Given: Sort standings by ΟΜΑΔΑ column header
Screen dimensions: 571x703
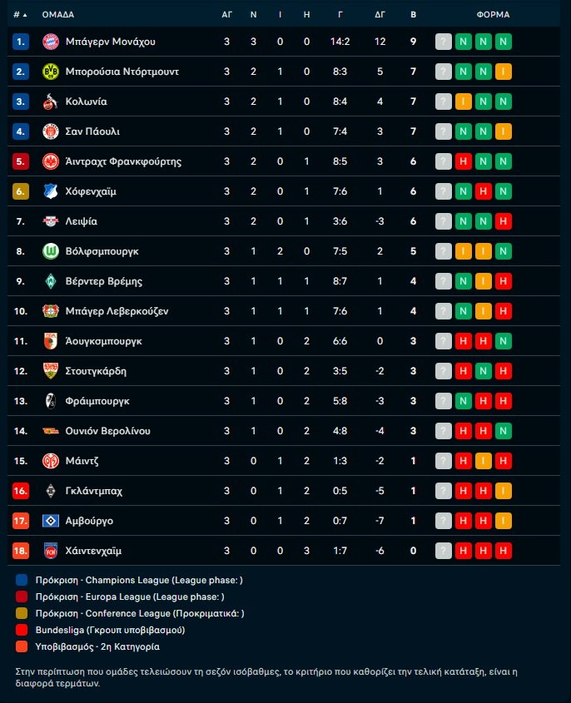Looking at the screenshot, I should coord(58,15).
